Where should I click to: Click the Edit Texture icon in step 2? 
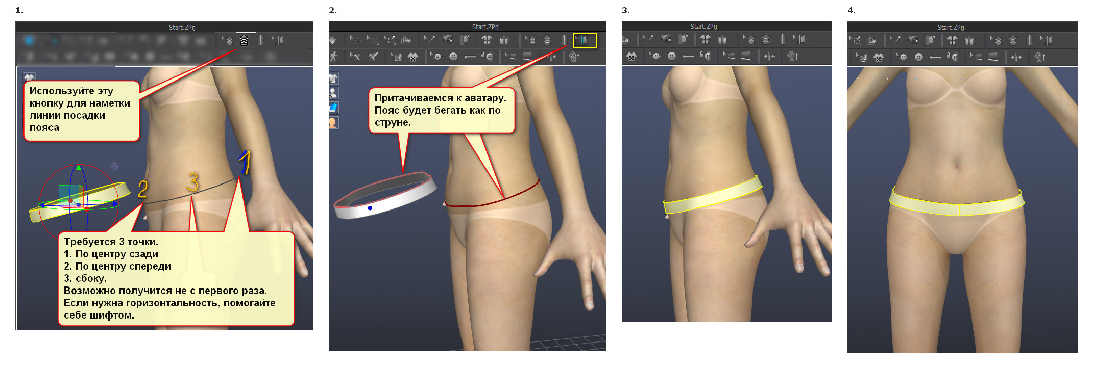[396, 57]
